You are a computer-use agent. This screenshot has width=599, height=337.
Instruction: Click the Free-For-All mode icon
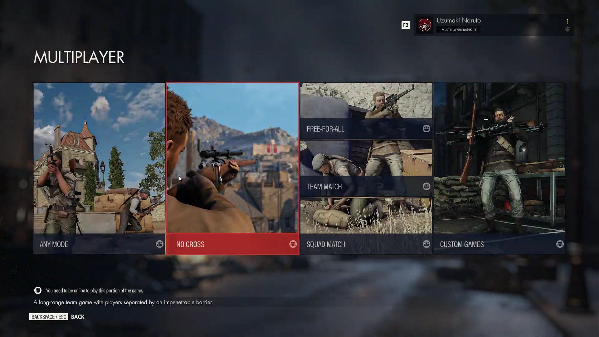coord(426,129)
